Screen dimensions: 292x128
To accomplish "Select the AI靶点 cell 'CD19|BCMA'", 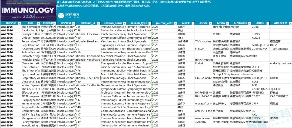I will pyautogui.click(x=260, y=49).
